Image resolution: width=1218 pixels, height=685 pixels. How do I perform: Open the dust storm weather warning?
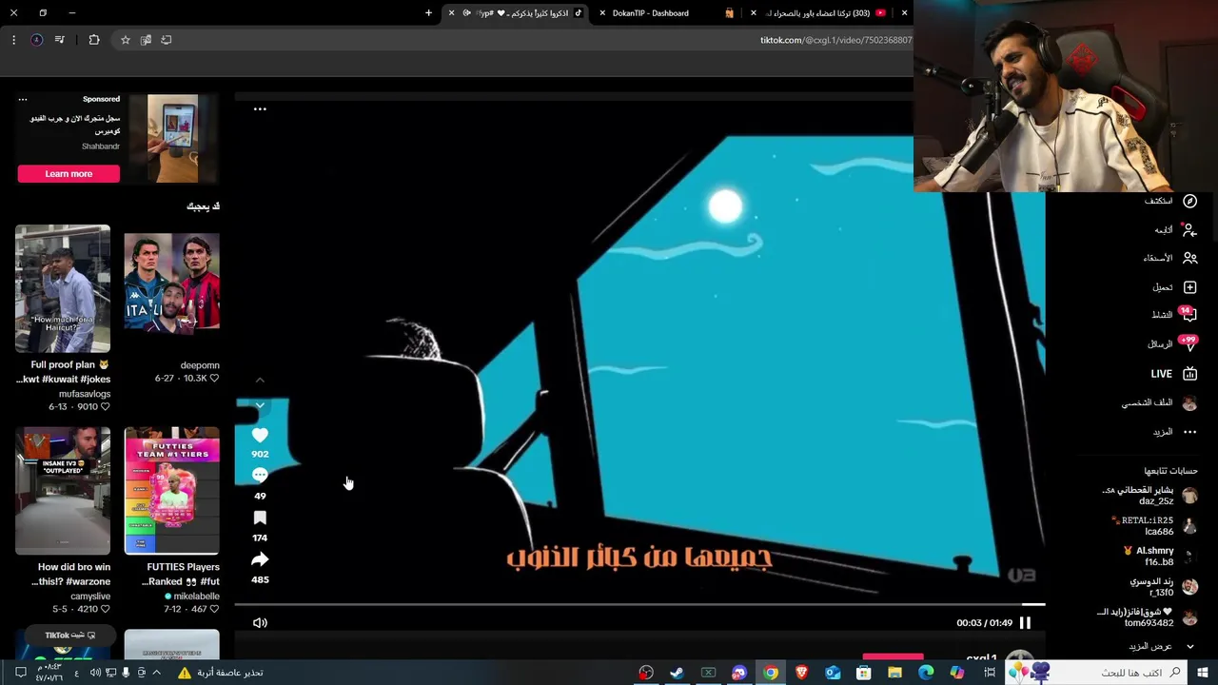click(x=221, y=673)
